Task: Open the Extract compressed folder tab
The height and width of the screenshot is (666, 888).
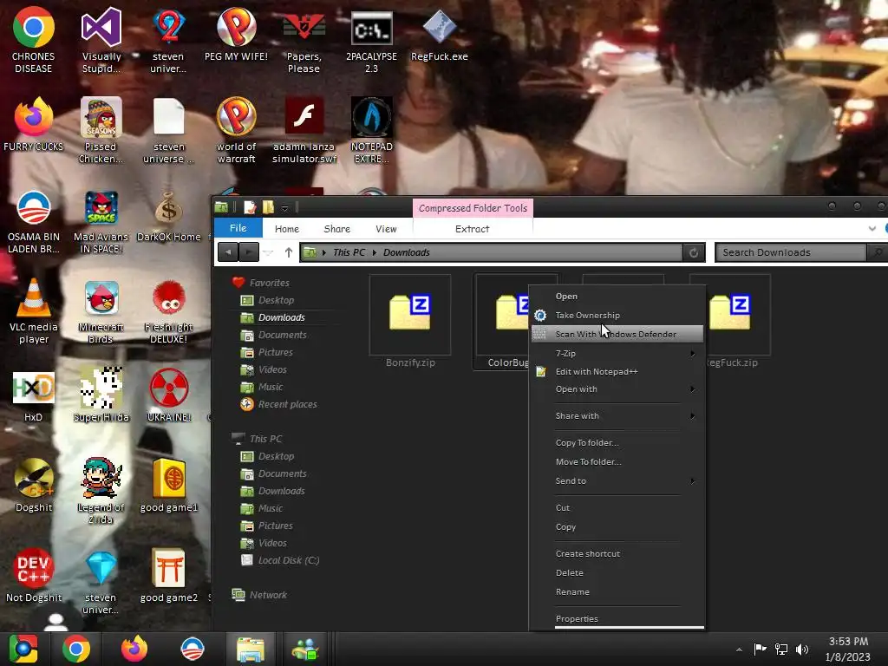Action: (x=472, y=229)
